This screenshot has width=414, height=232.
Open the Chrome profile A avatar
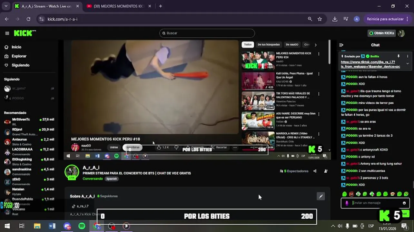(356, 19)
